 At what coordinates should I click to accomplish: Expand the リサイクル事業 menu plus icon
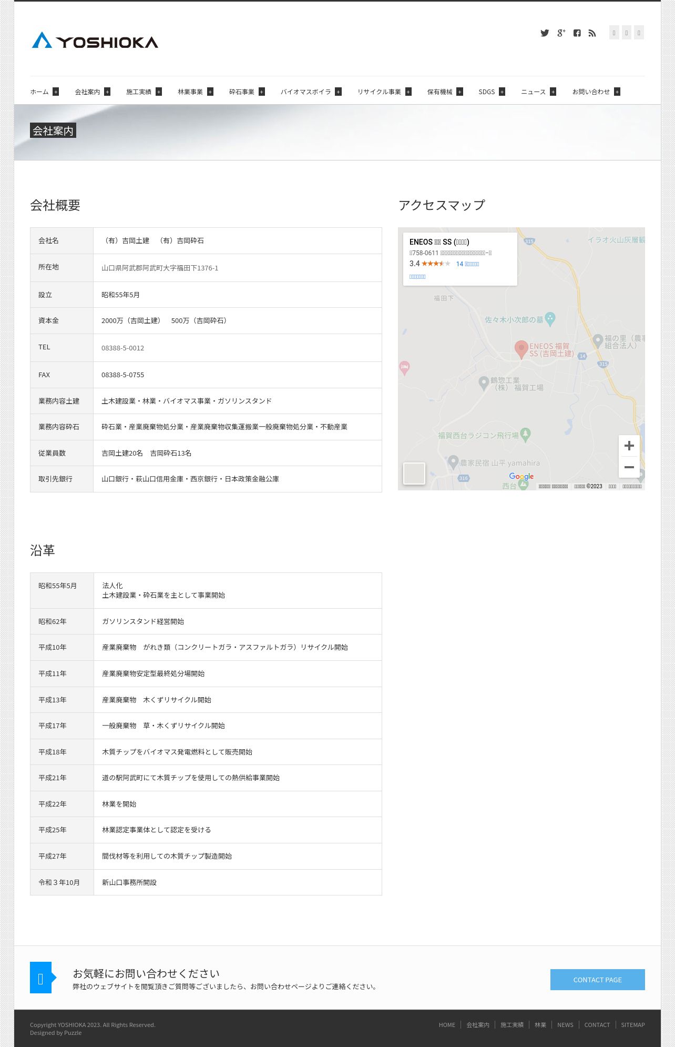coord(408,92)
